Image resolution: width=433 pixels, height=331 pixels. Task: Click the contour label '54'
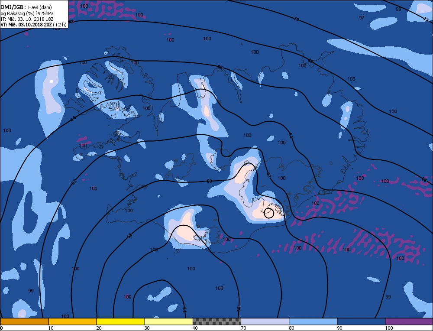pos(184,310)
